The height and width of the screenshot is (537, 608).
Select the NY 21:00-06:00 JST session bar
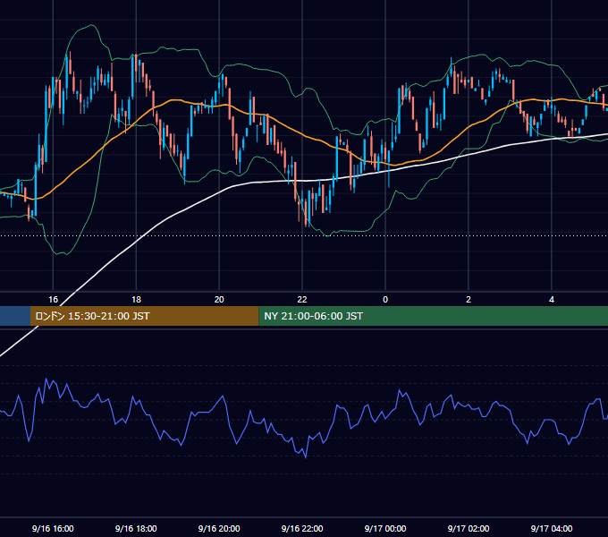(x=433, y=316)
